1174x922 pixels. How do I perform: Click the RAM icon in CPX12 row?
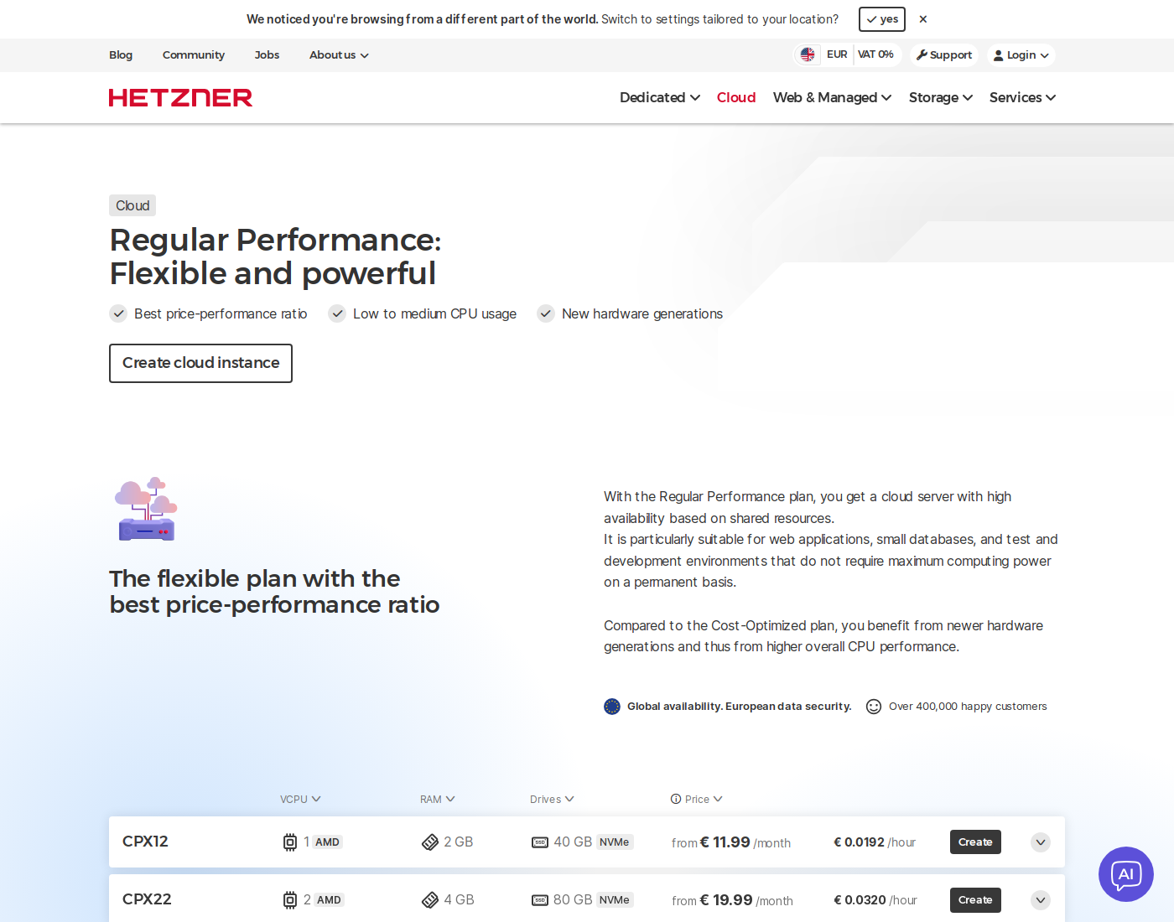click(x=430, y=842)
